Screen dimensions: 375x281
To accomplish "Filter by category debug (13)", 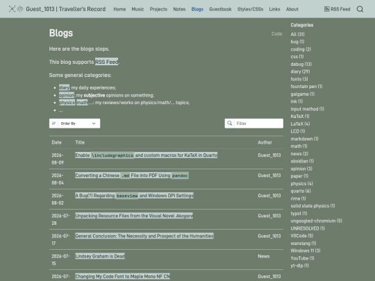I will point(301,64).
